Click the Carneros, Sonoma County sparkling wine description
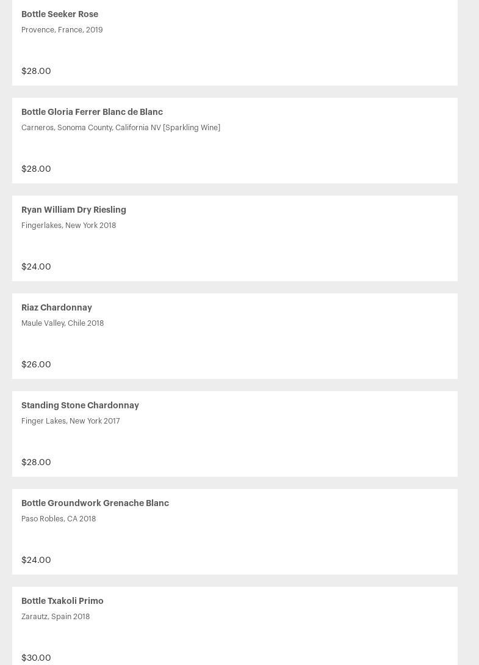The image size is (479, 665). pos(121,128)
